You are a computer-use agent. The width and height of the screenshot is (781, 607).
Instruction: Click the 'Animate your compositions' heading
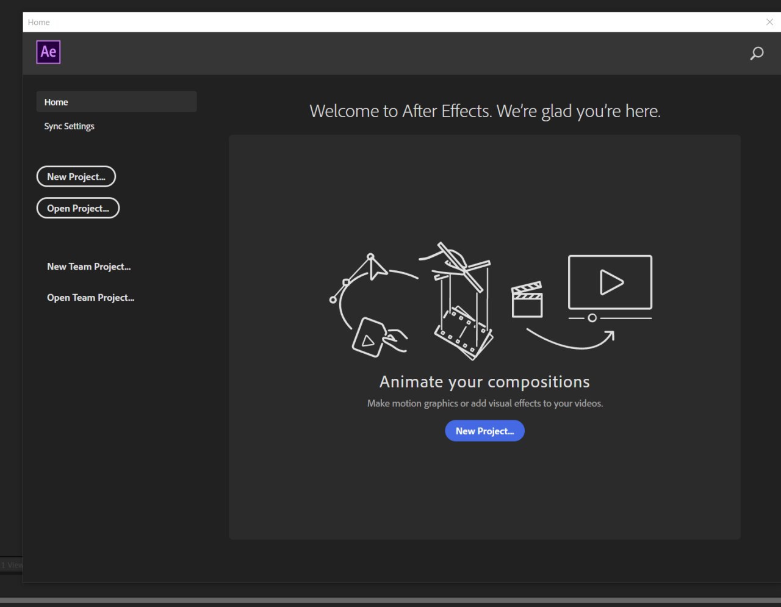point(485,382)
